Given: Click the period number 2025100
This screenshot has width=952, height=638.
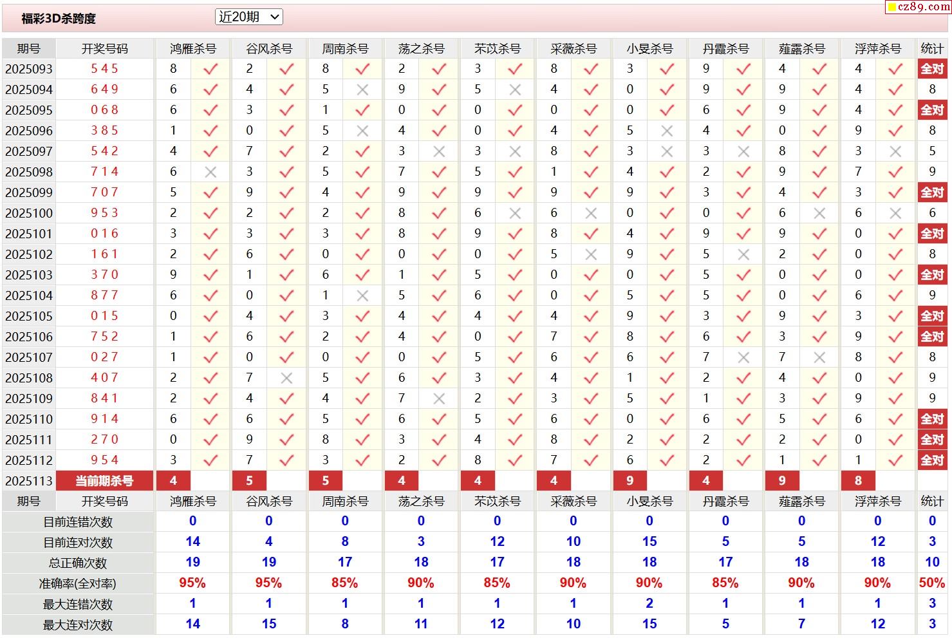Looking at the screenshot, I should 29,213.
